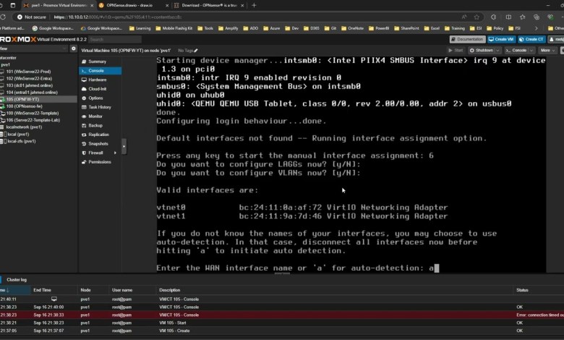
Task: Click the Console toolbar button
Action: [516, 51]
